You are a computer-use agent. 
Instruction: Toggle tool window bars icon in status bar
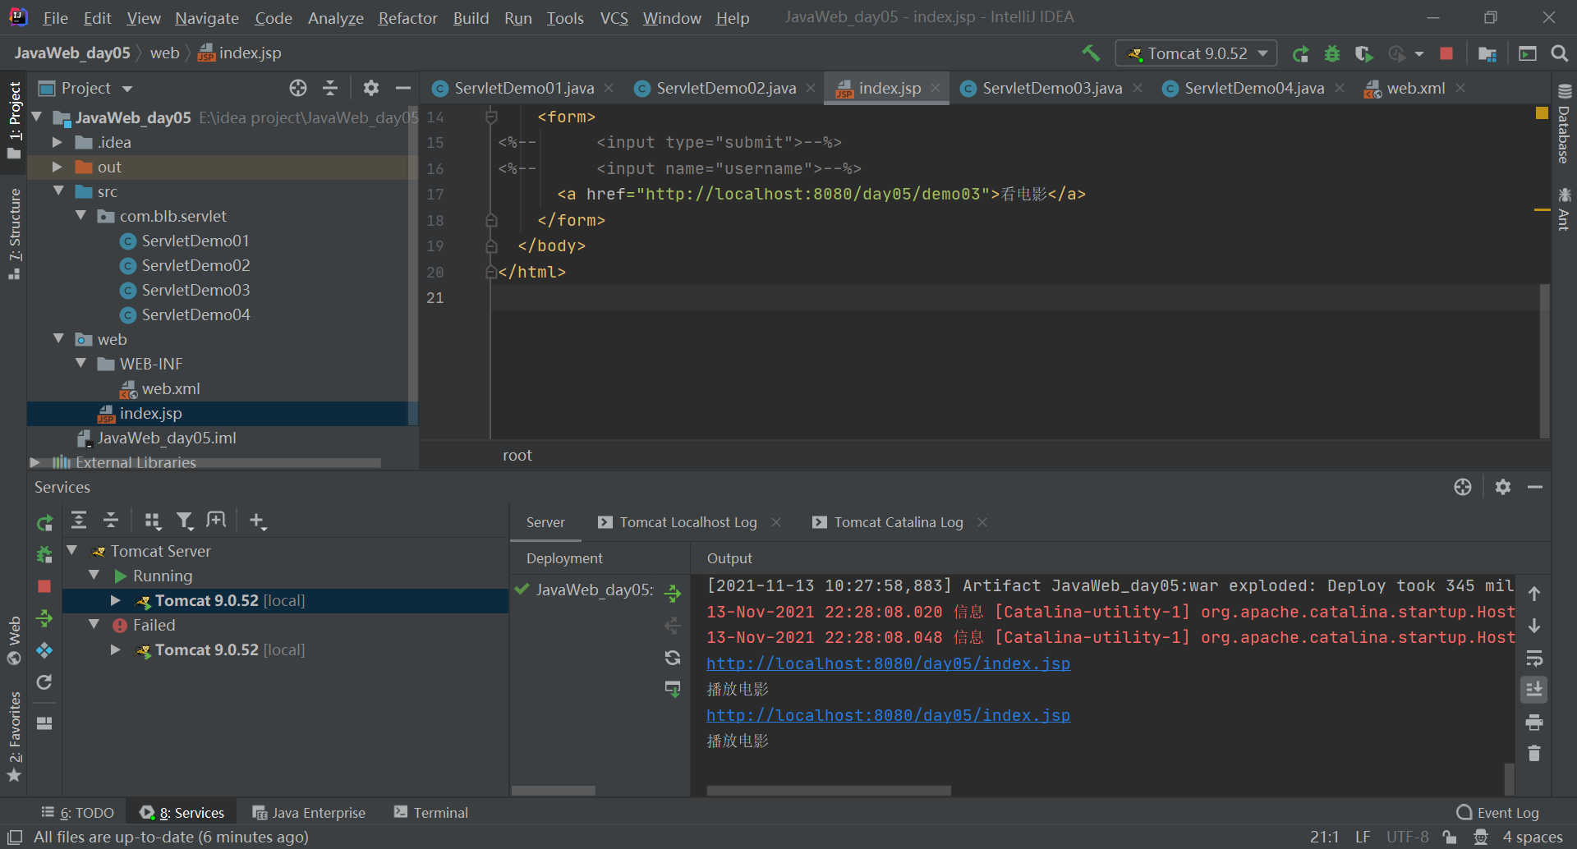(x=15, y=837)
